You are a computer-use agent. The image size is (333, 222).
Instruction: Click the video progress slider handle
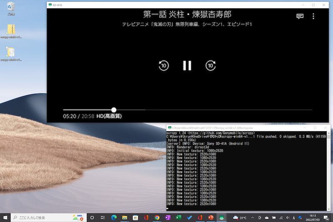114,110
